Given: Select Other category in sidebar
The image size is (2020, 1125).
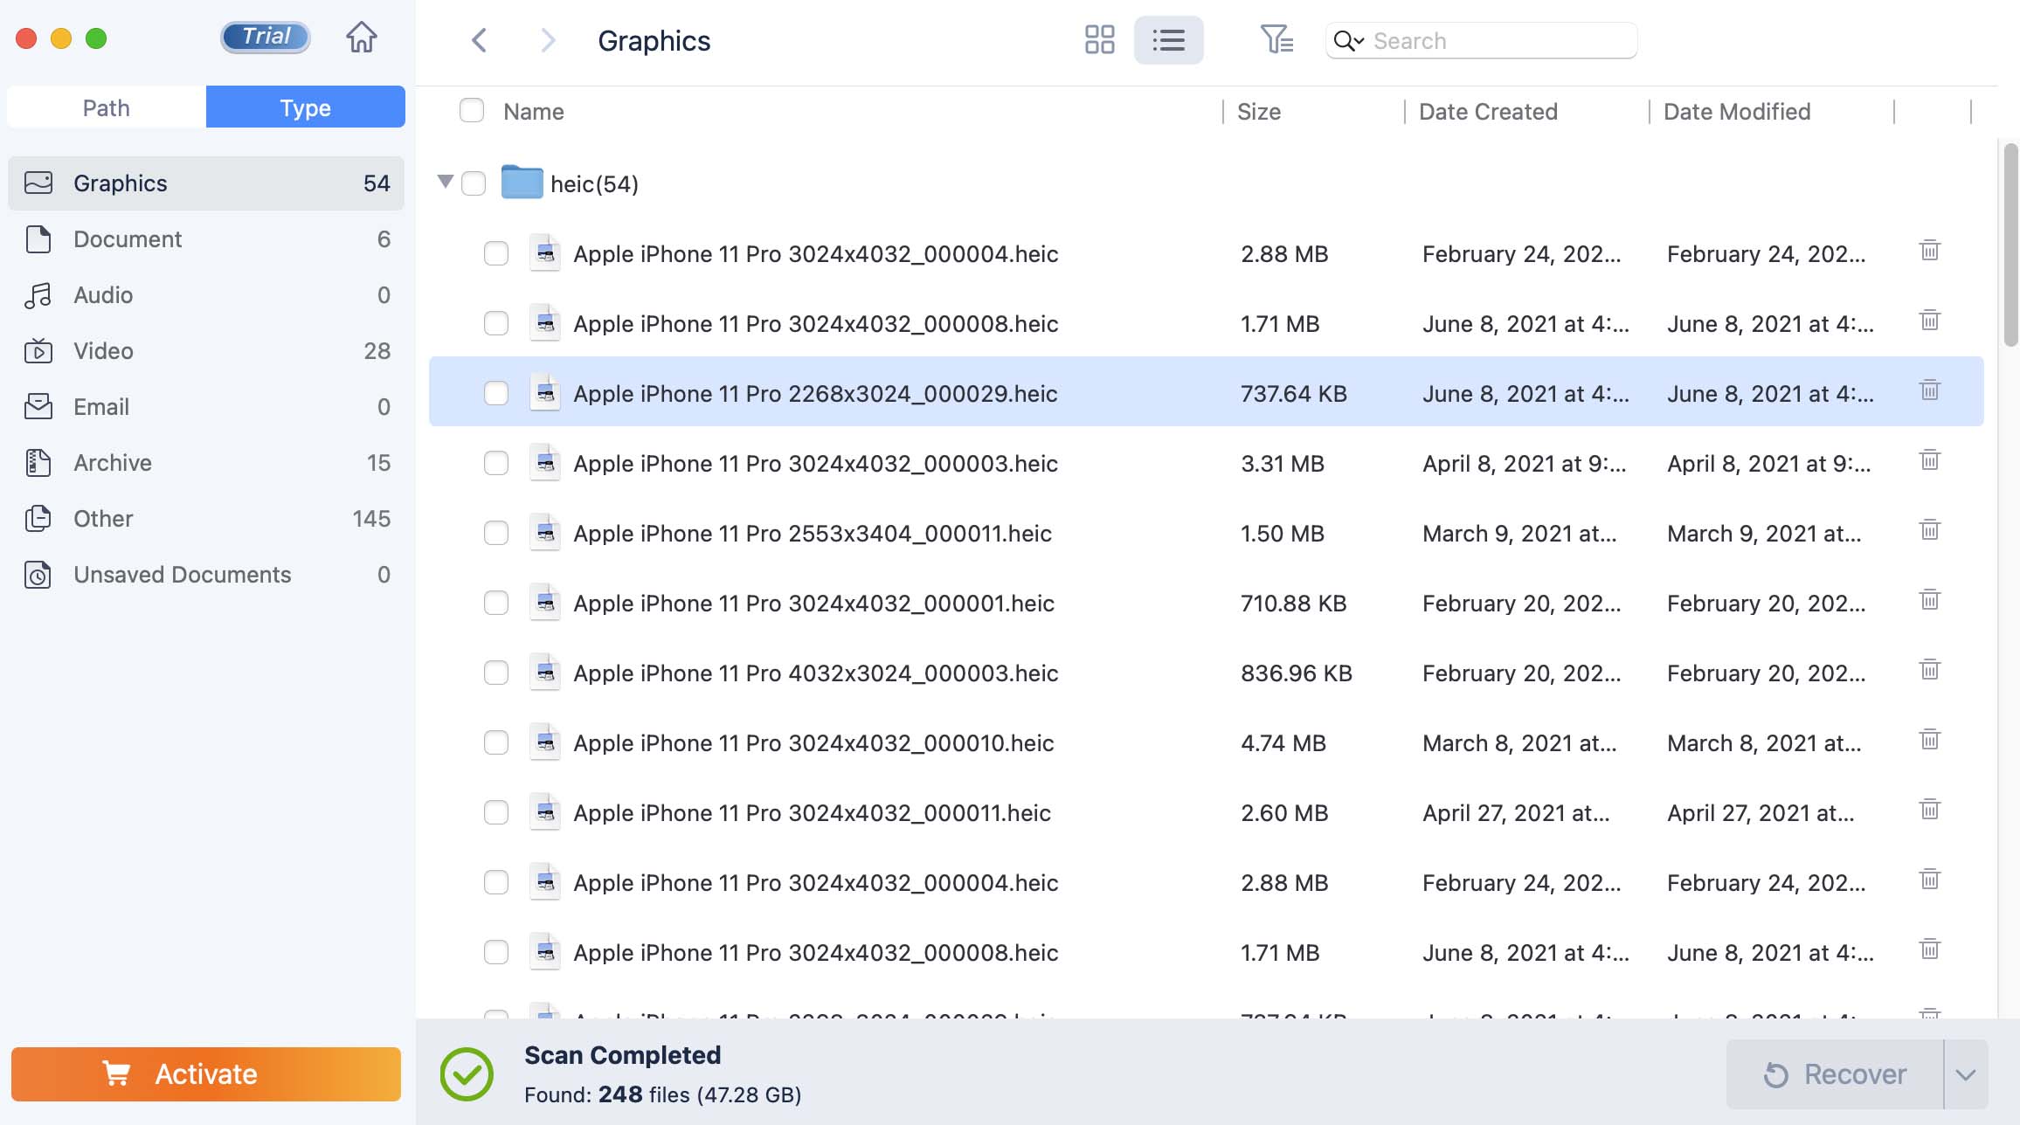Looking at the screenshot, I should tap(206, 519).
